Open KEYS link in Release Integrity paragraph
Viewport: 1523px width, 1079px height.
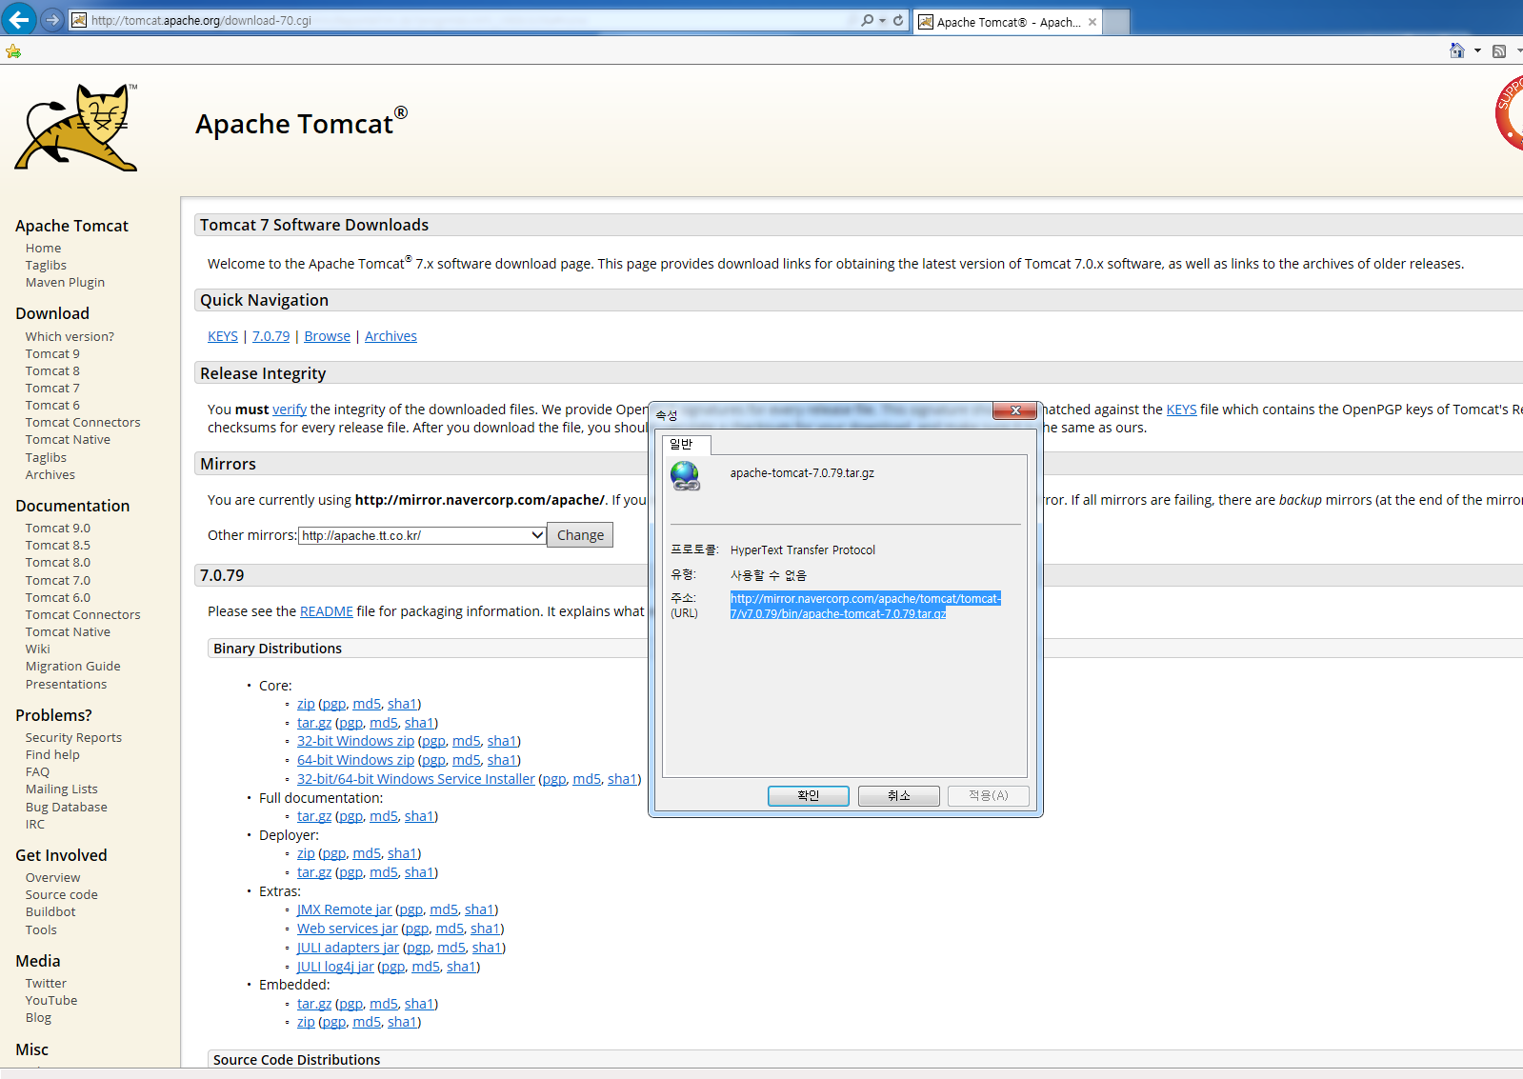pos(1181,410)
